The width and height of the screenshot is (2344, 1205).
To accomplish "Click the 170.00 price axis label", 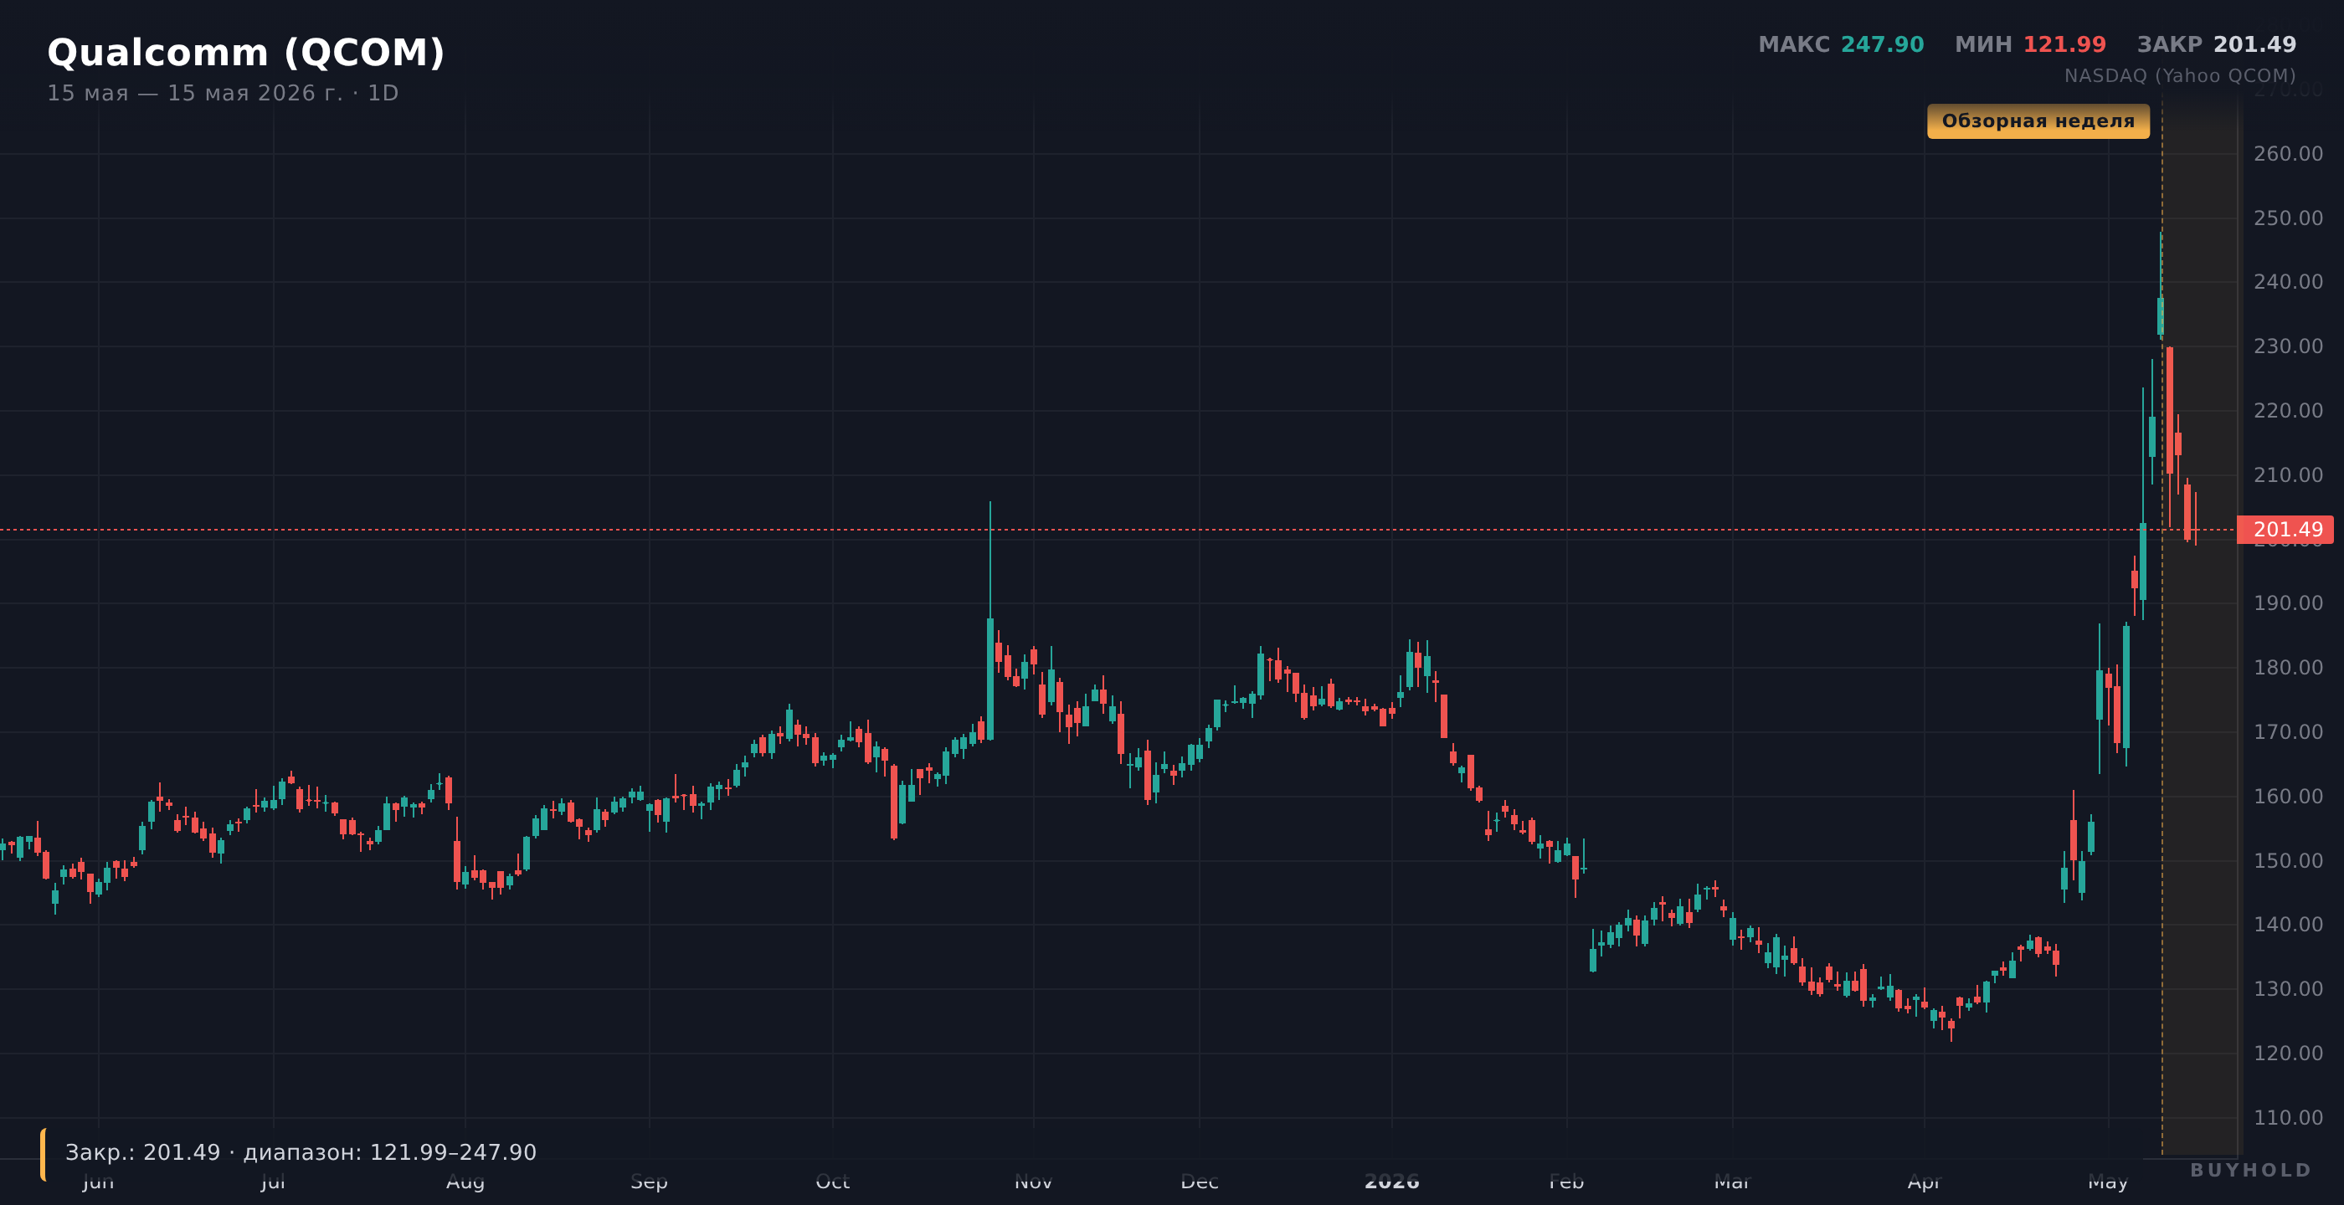I will [x=2288, y=732].
